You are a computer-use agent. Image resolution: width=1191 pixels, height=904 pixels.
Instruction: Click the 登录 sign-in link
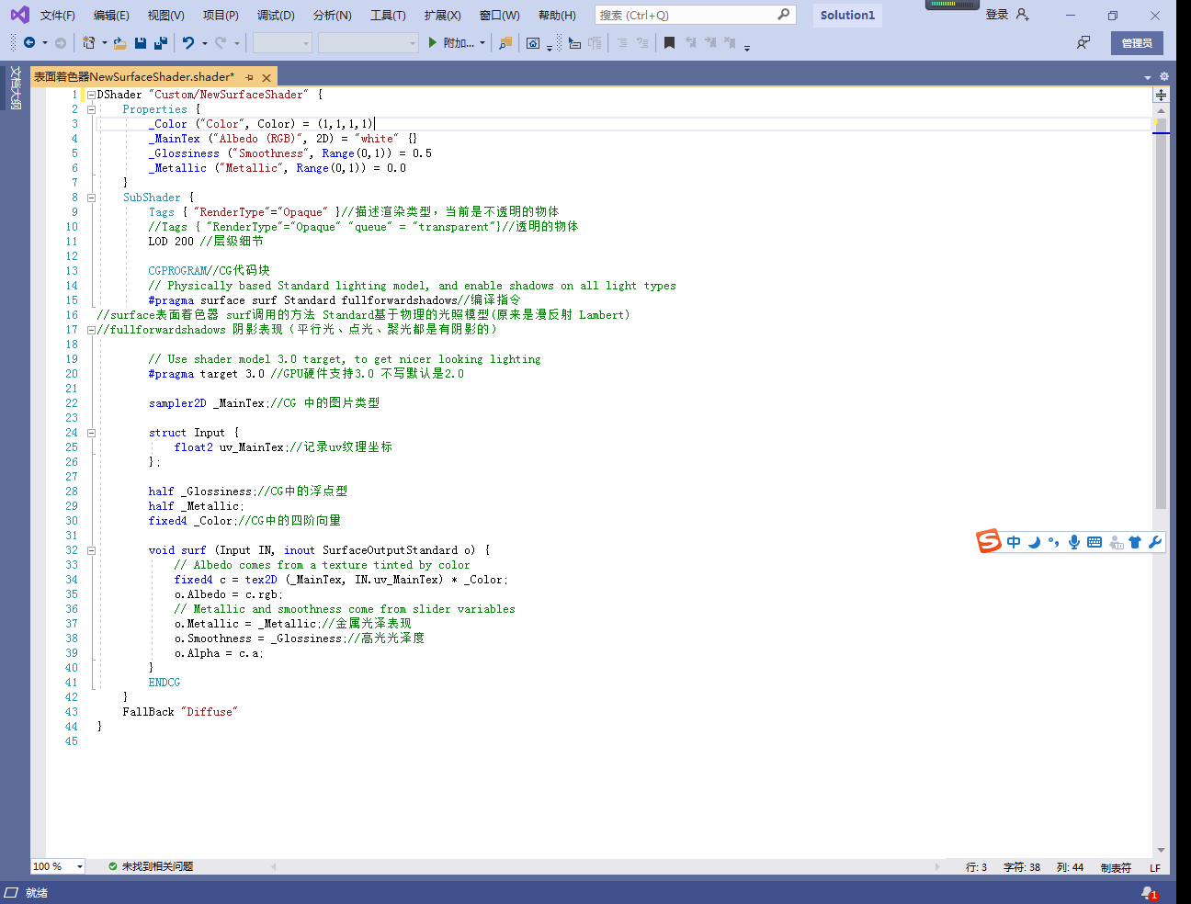pyautogui.click(x=996, y=15)
